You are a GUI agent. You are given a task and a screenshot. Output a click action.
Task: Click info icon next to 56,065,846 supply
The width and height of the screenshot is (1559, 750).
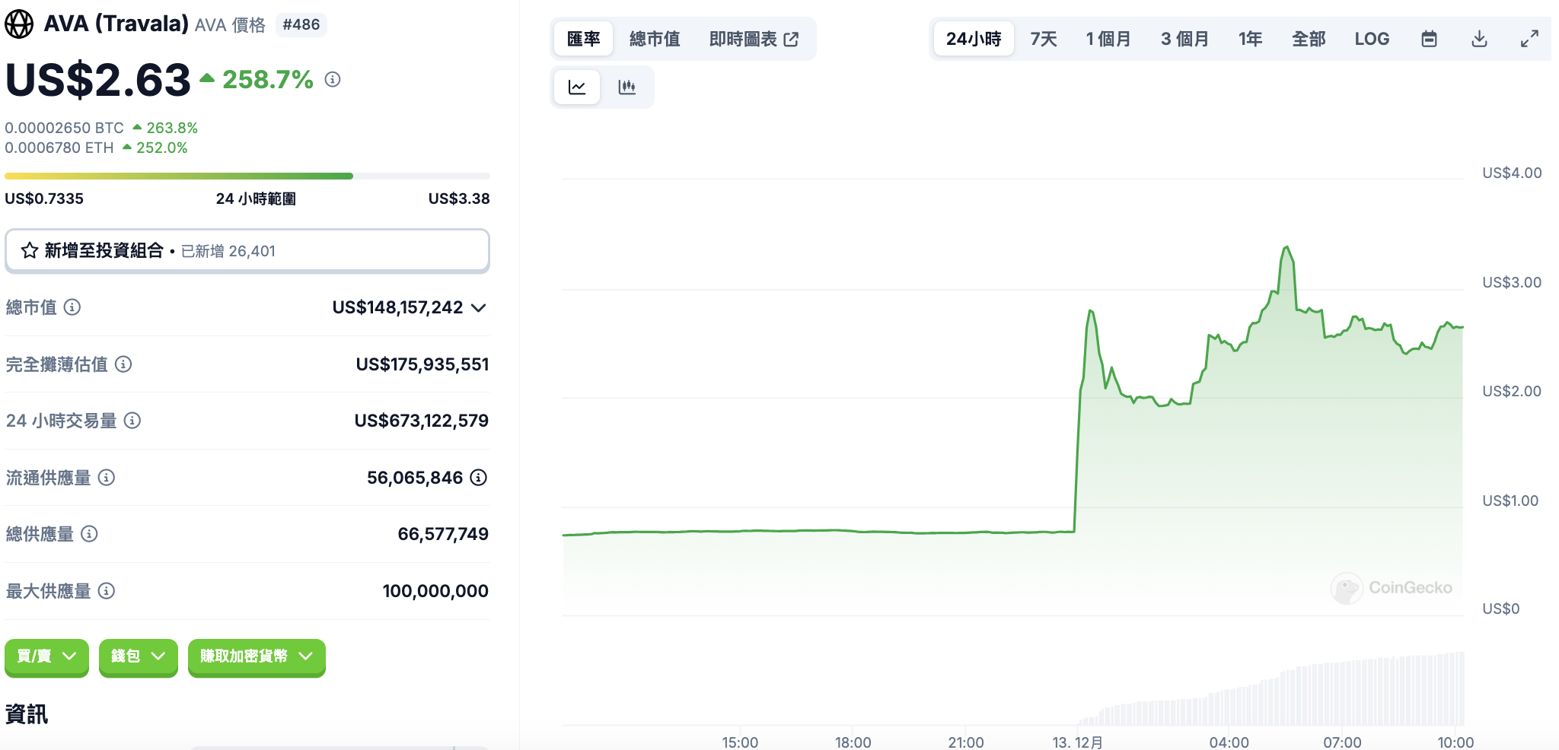tap(479, 478)
